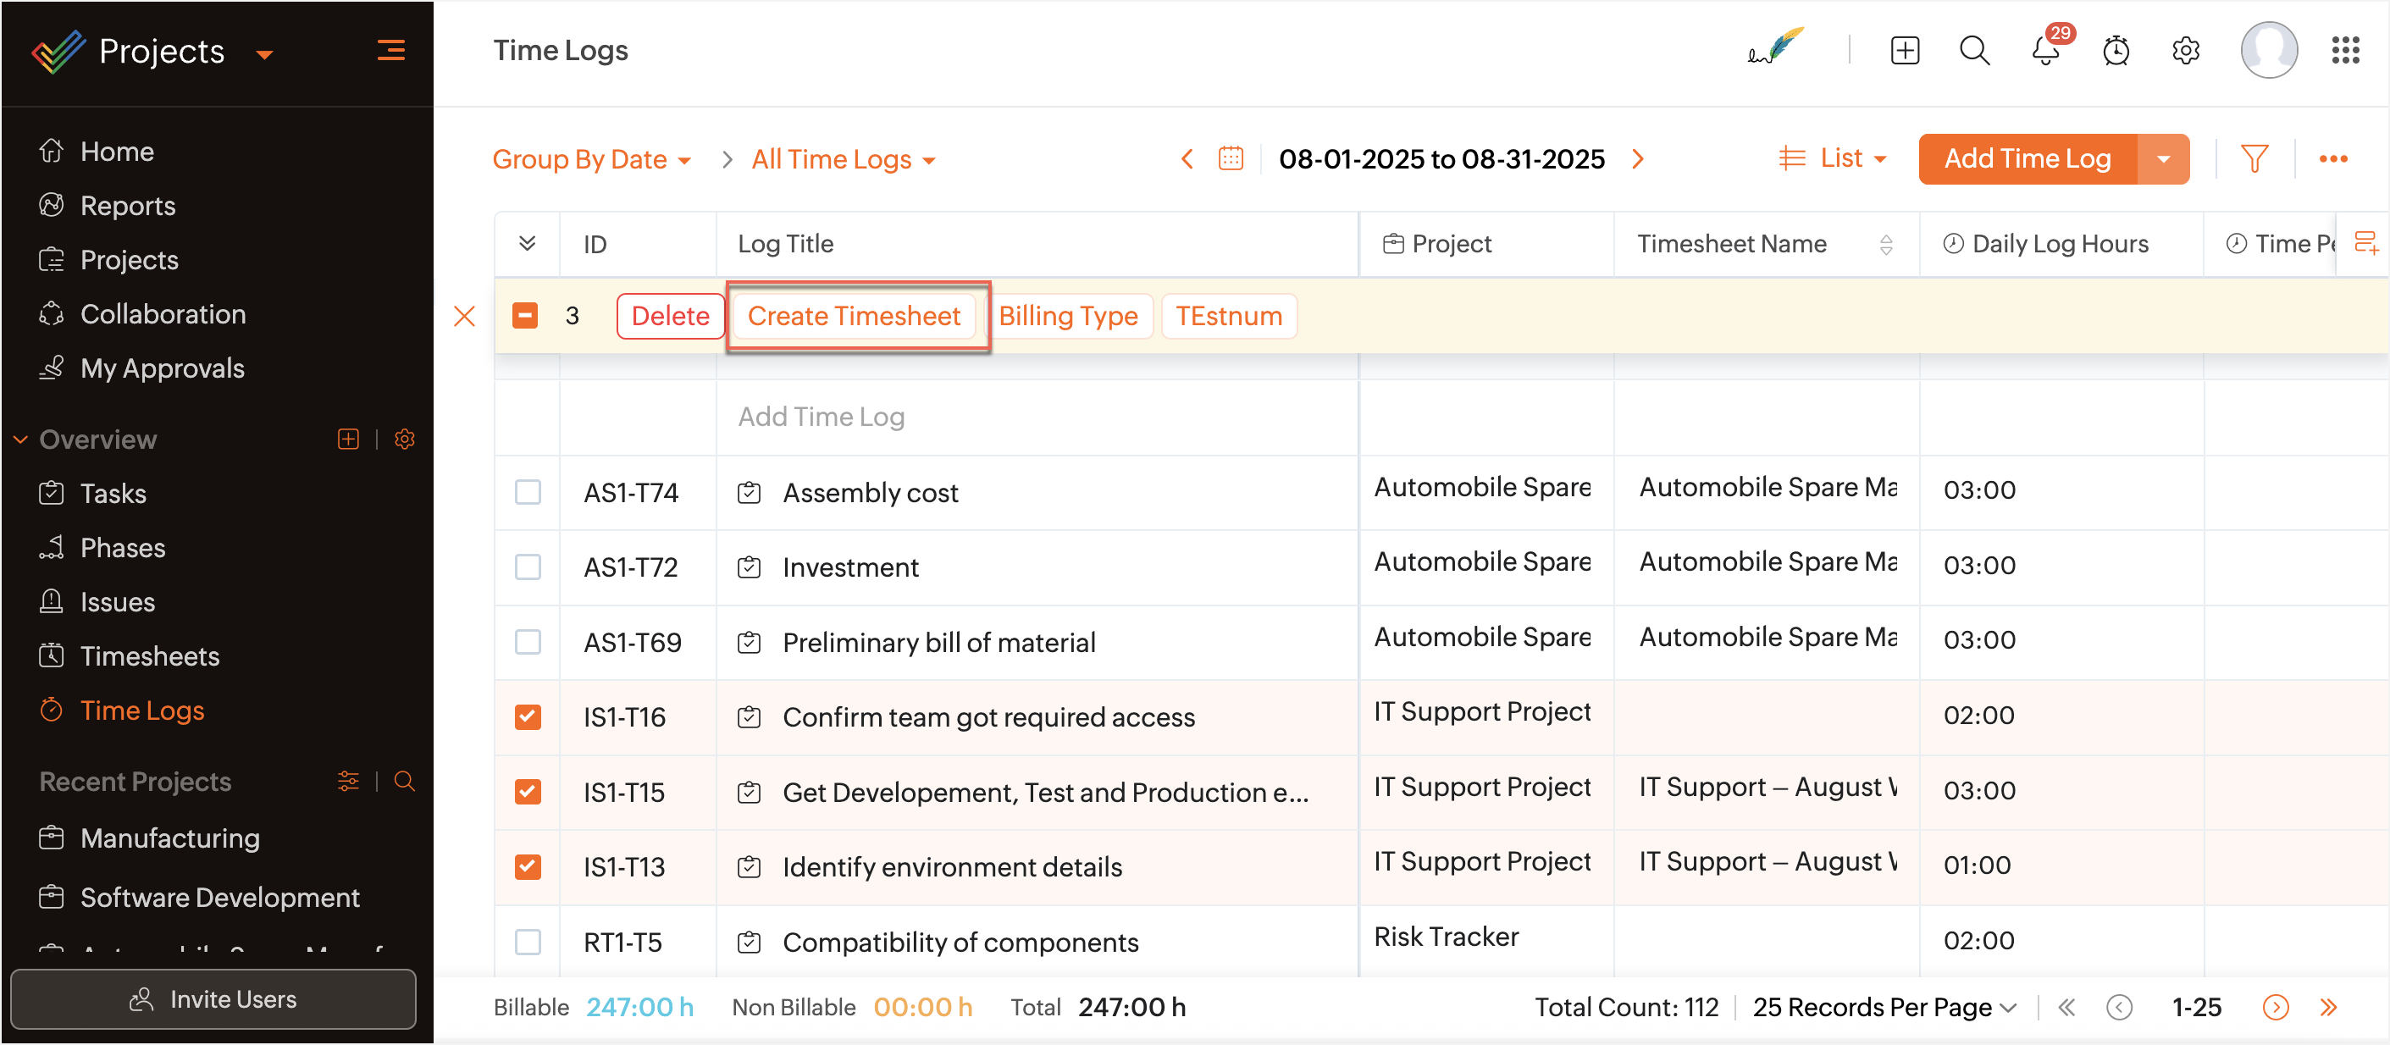The width and height of the screenshot is (2390, 1045).
Task: Click the Create Timesheet button
Action: [x=854, y=316]
